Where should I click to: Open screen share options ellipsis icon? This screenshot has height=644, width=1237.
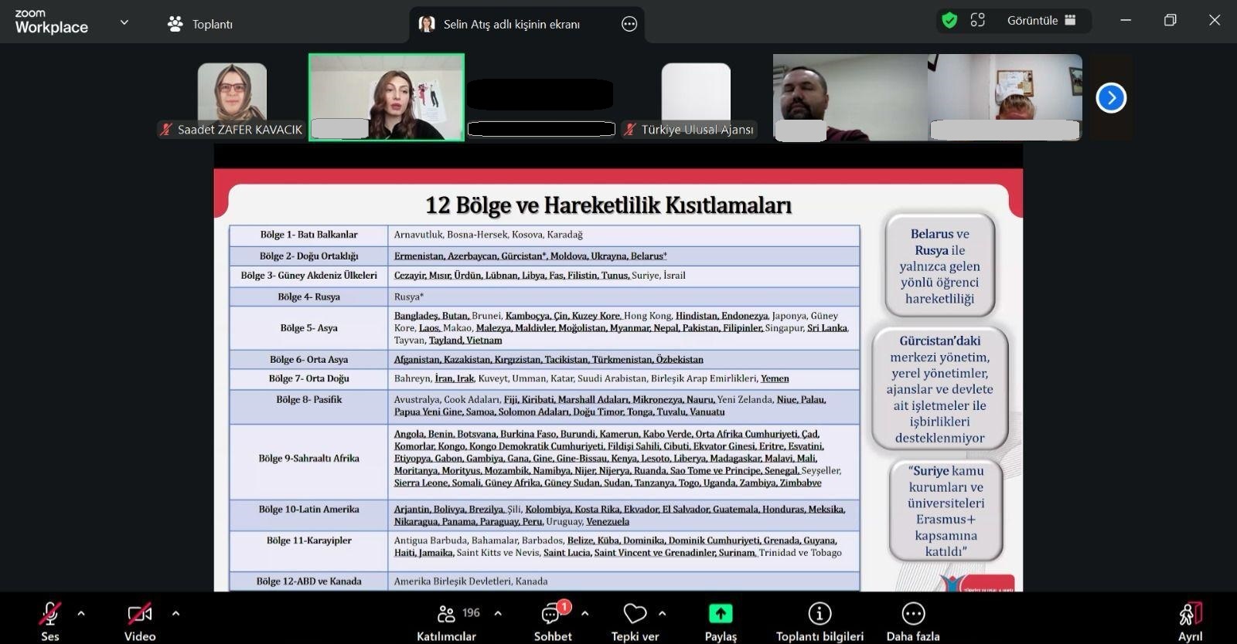click(629, 24)
